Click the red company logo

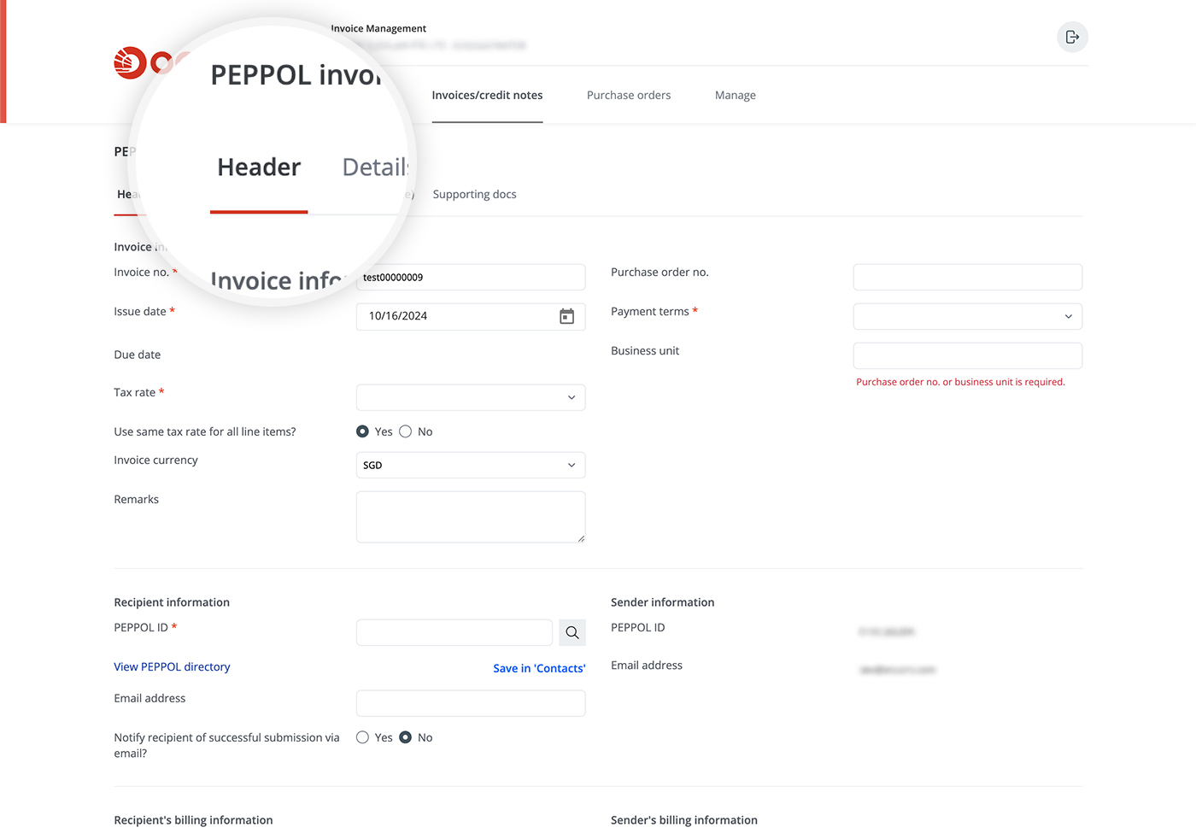[130, 63]
